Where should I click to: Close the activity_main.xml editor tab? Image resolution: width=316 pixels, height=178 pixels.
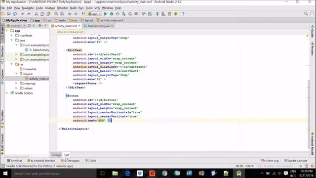(x=79, y=26)
